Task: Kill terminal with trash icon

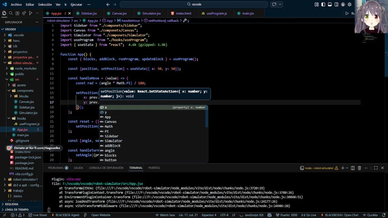Action: pos(360,168)
